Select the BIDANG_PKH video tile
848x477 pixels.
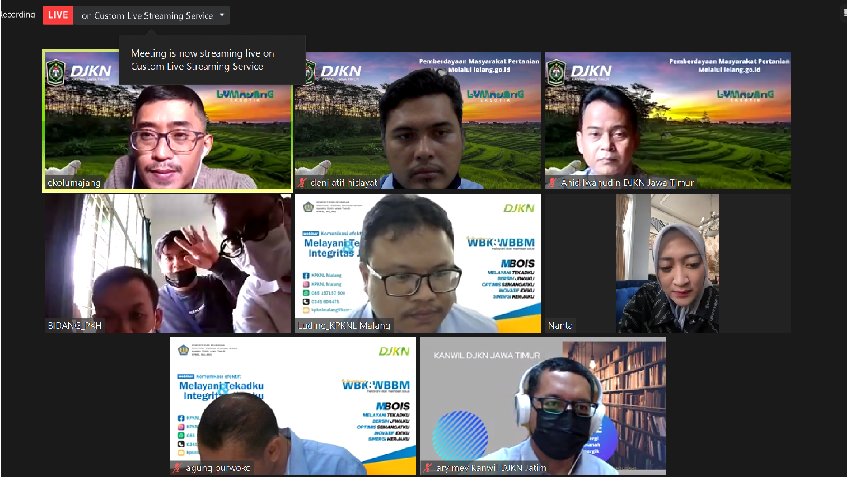point(167,263)
